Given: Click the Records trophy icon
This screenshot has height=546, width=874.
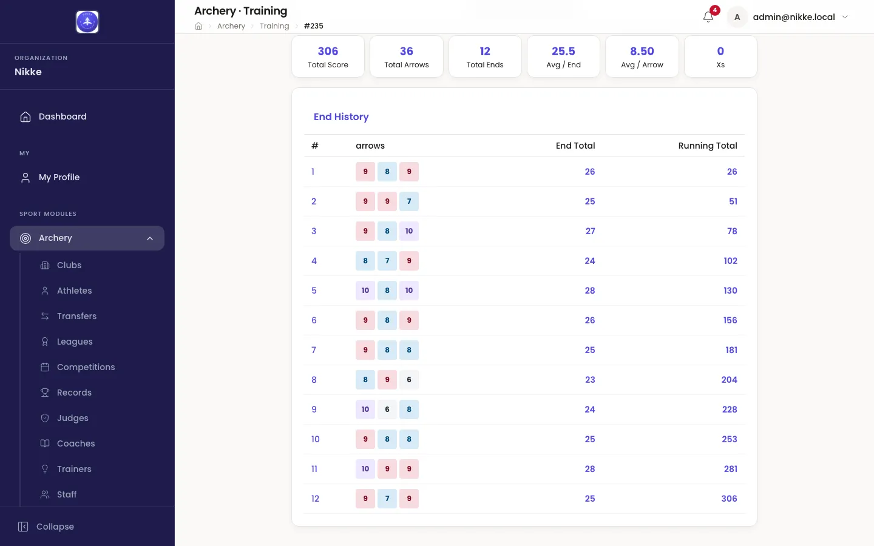Looking at the screenshot, I should 45,393.
